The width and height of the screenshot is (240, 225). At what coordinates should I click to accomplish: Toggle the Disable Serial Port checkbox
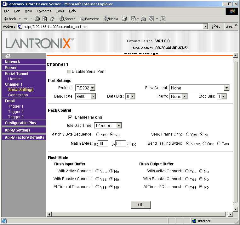coord(69,72)
